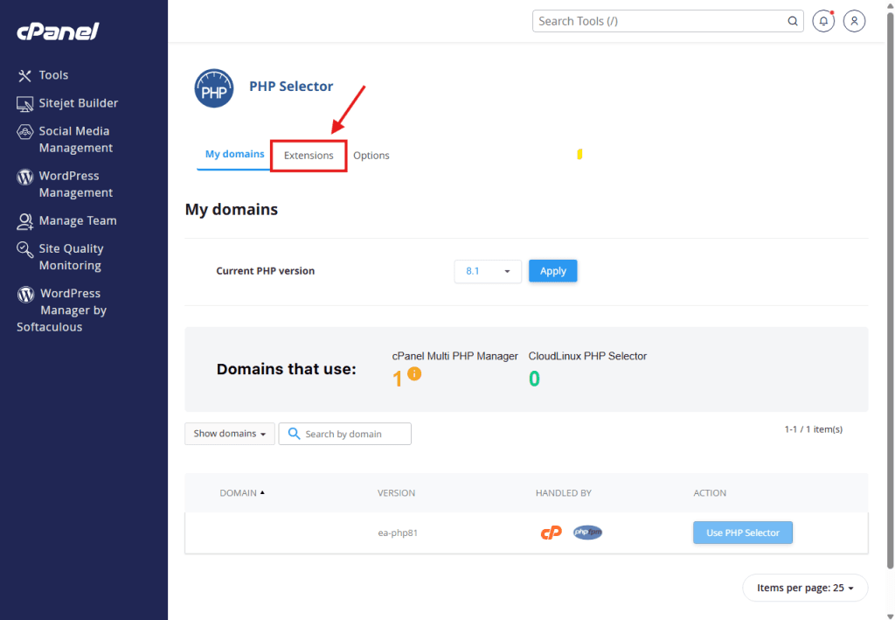Switch to the Options tab
Image resolution: width=895 pixels, height=620 pixels.
[371, 156]
